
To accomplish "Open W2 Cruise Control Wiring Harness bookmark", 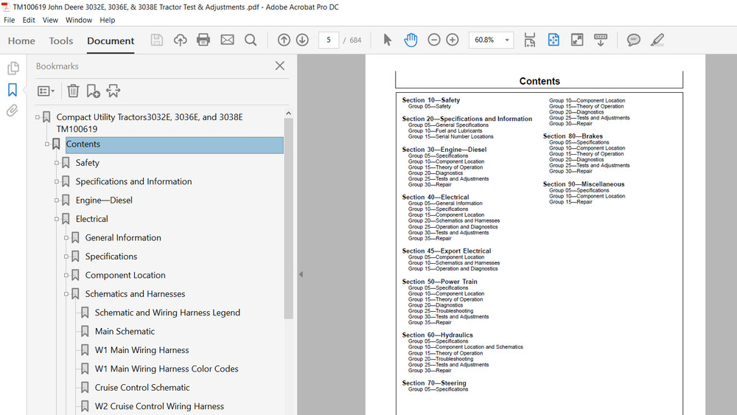I will point(159,407).
